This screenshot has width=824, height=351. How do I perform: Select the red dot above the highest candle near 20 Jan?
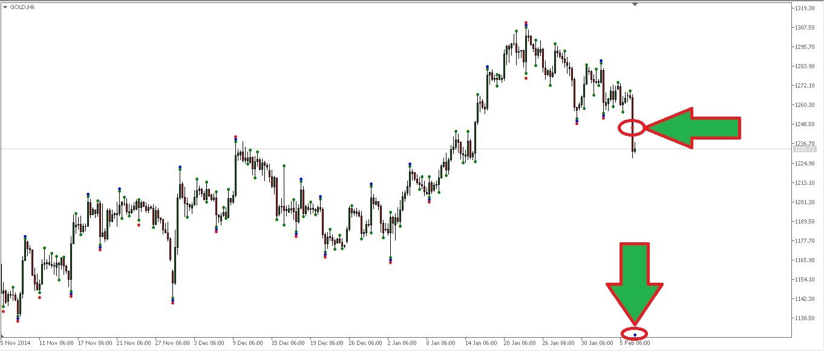526,22
